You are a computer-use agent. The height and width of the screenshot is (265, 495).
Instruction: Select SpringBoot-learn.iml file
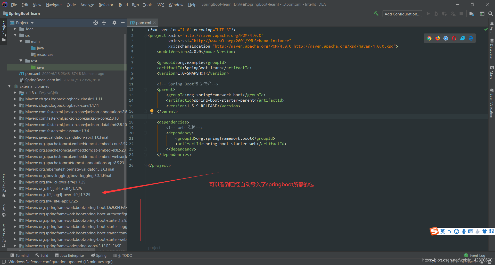[x=43, y=80]
